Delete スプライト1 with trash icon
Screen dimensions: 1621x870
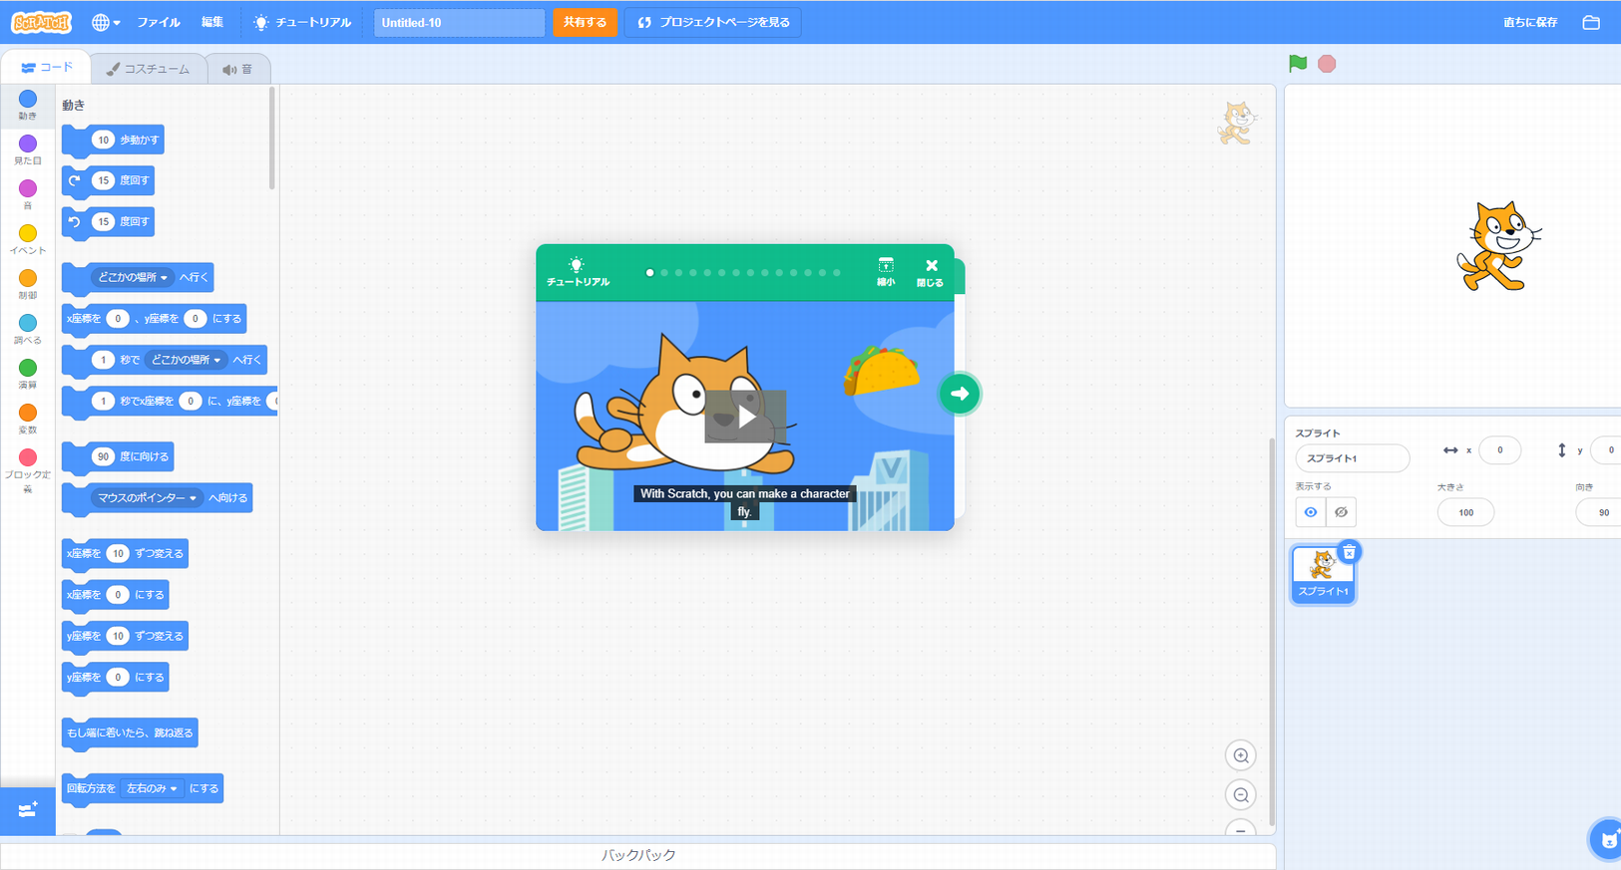click(1349, 552)
